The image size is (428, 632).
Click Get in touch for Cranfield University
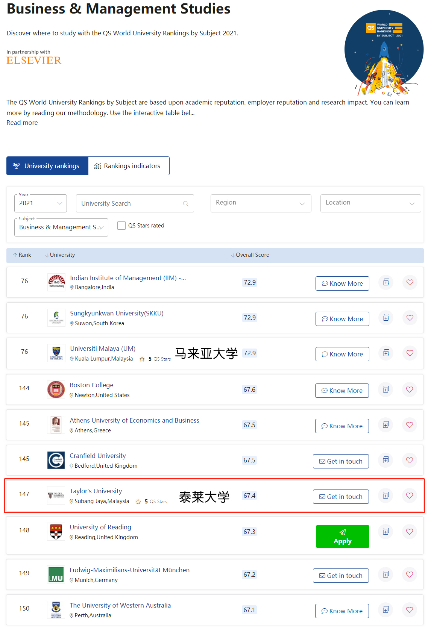(x=341, y=461)
